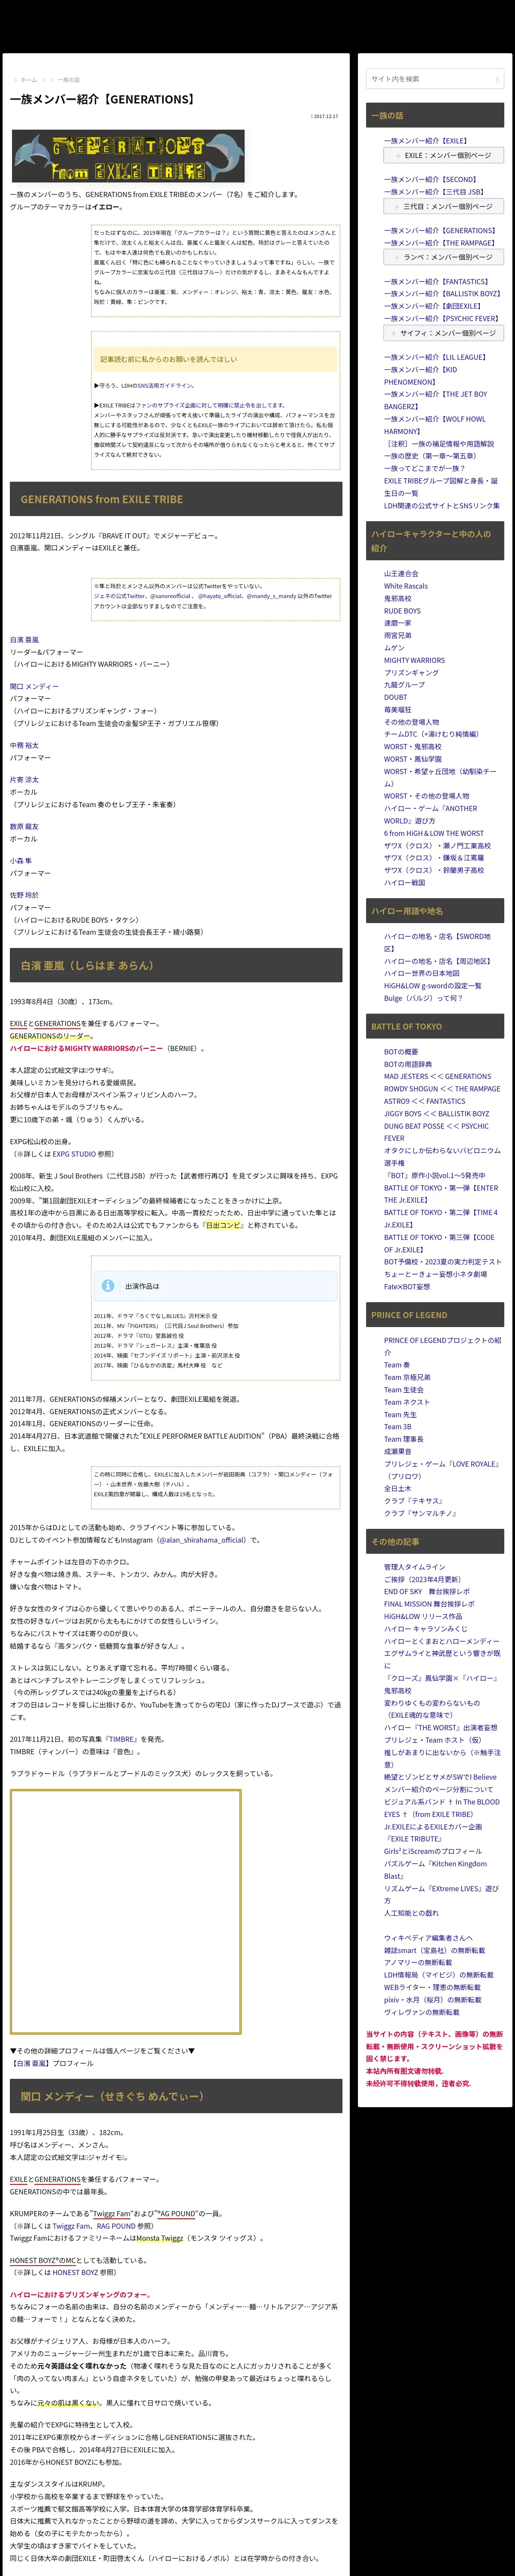Open ROWDY SHOGUN << THE RAMPAGE link
The height and width of the screenshot is (2576, 515).
442,1089
